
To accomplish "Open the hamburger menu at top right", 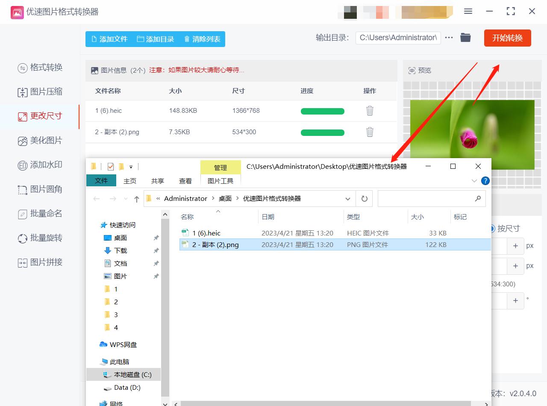I will click(468, 12).
